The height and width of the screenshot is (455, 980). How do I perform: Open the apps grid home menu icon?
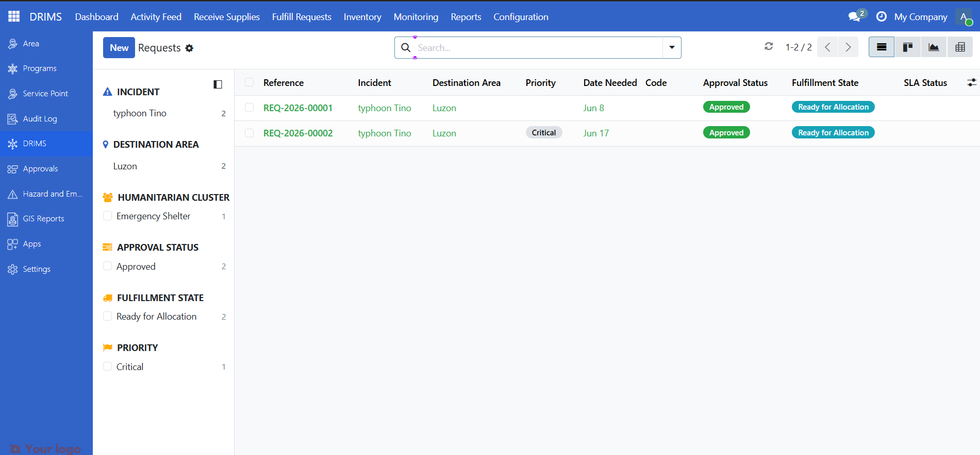pos(14,16)
